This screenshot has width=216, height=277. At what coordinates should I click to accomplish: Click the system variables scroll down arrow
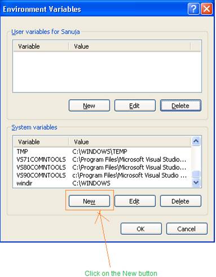click(x=196, y=182)
